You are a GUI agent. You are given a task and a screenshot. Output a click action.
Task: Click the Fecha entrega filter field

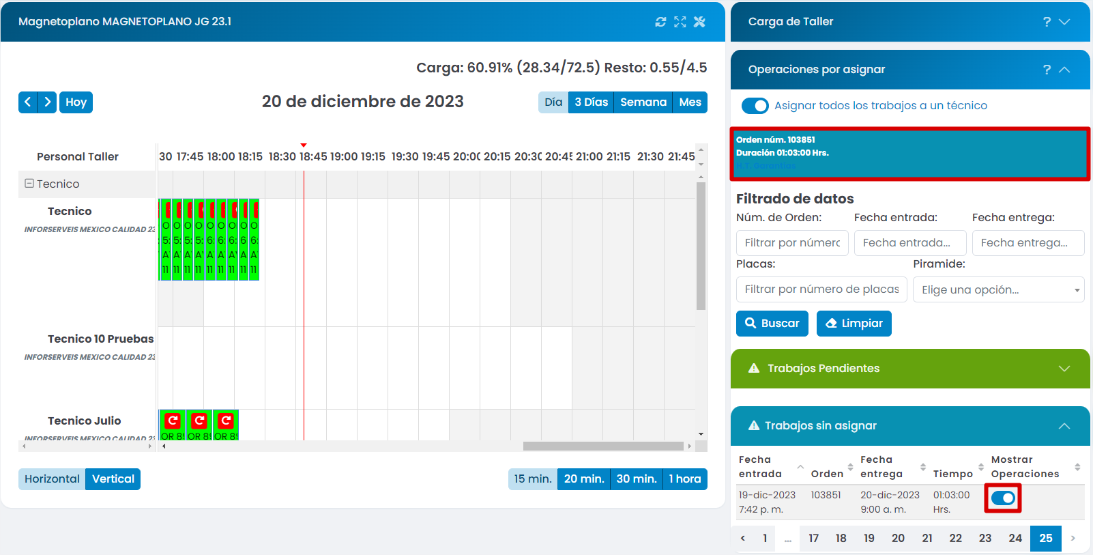(x=1028, y=243)
